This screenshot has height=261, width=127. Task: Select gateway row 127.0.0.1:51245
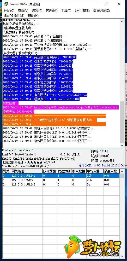[x=61, y=180]
